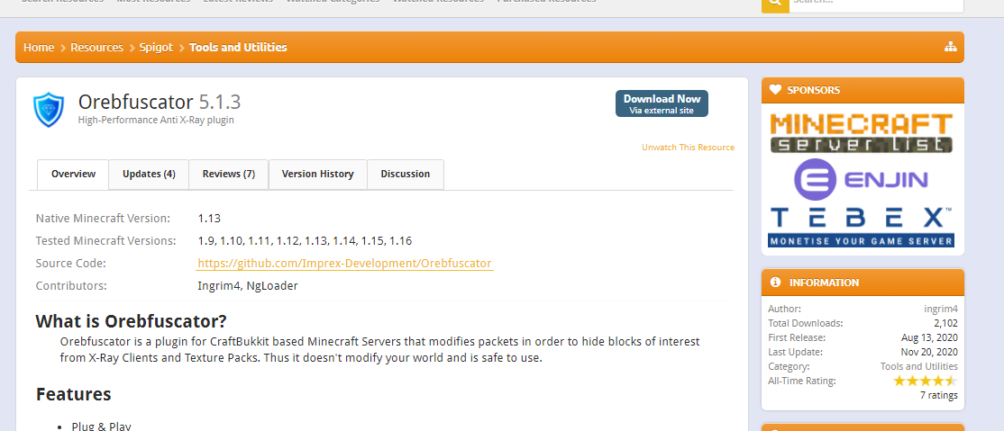Open the GitHub source code link
Screen dimensions: 1004x431
[x=344, y=264]
